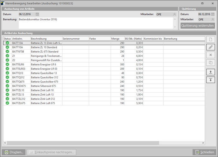Viewport: 218px width, 157px height.
Task: Click the Quittierung widerrufen button
Action: point(197,26)
